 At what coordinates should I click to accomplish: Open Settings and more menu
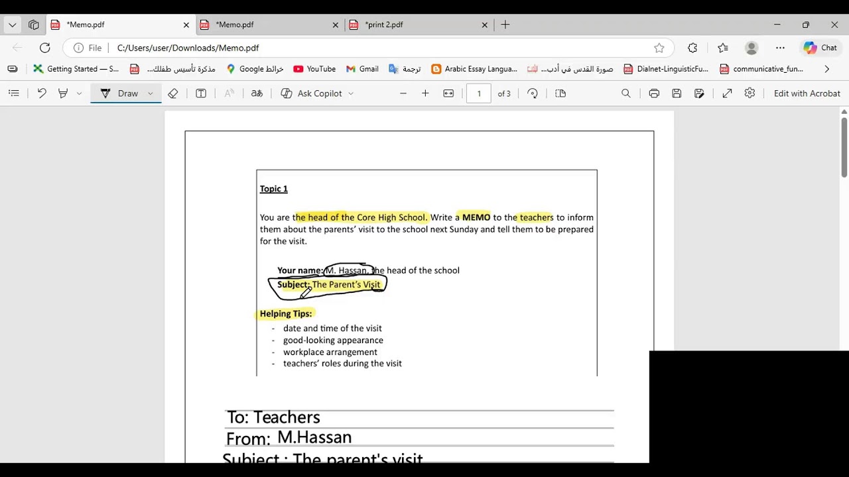click(780, 48)
